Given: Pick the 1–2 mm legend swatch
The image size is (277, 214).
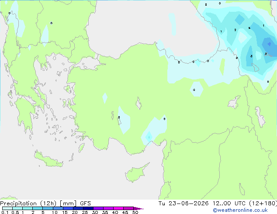Looking at the screenshot, I should pos(28,208).
